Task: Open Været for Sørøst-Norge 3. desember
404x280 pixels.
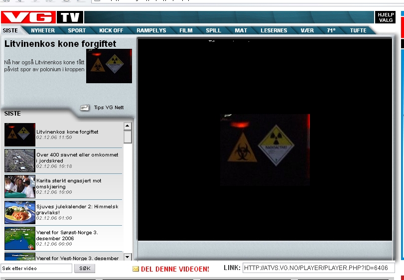Action: tap(67, 235)
